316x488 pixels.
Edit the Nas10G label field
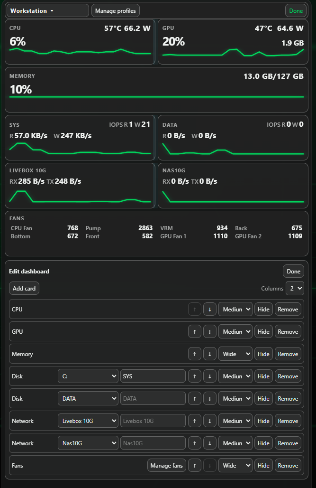point(153,443)
